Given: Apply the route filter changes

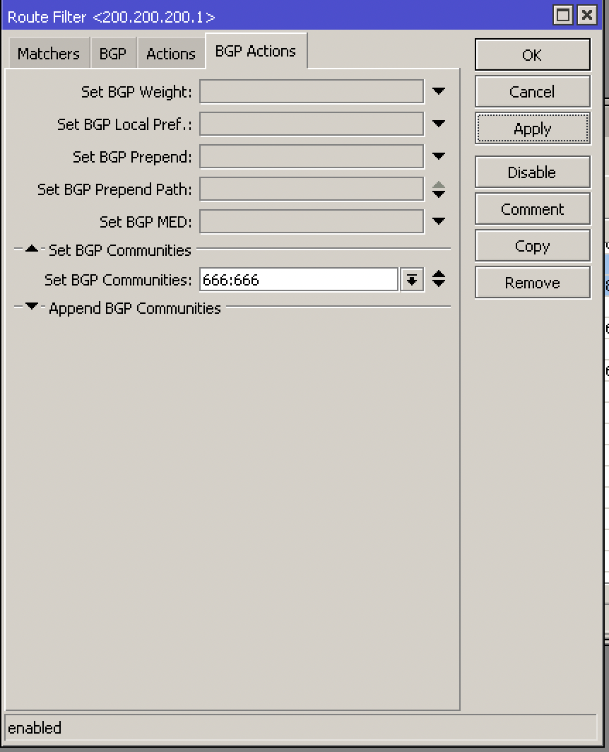Looking at the screenshot, I should [532, 129].
